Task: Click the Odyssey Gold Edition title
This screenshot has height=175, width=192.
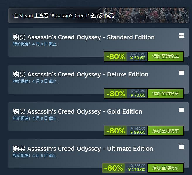Action: [78, 111]
